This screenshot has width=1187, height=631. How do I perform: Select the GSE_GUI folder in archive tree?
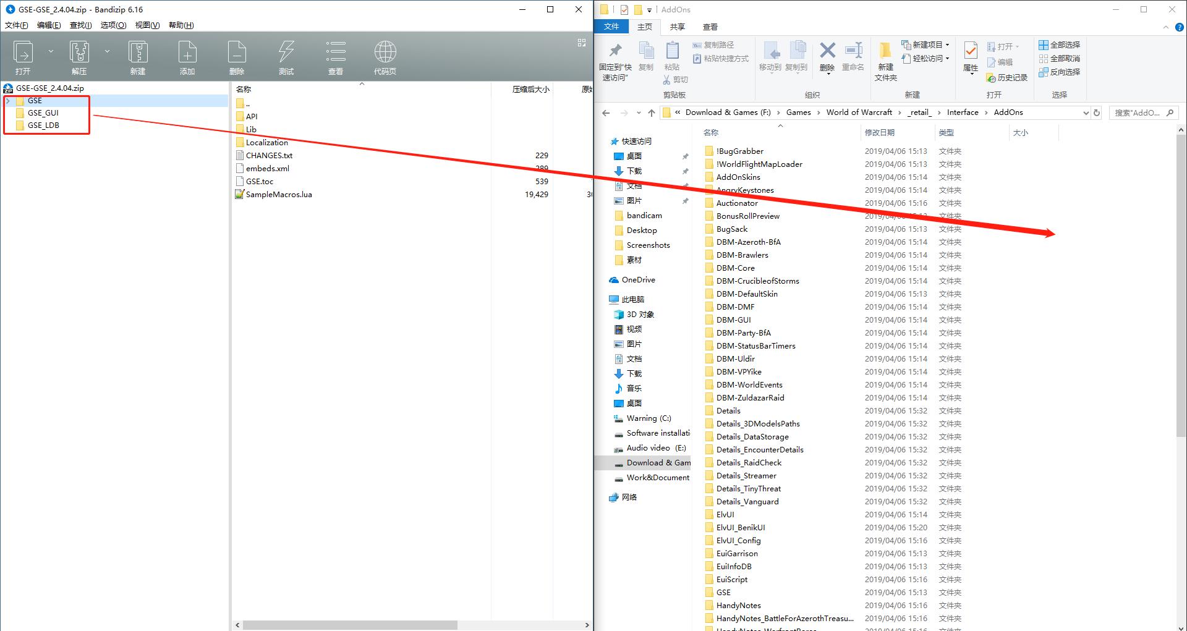(x=43, y=113)
